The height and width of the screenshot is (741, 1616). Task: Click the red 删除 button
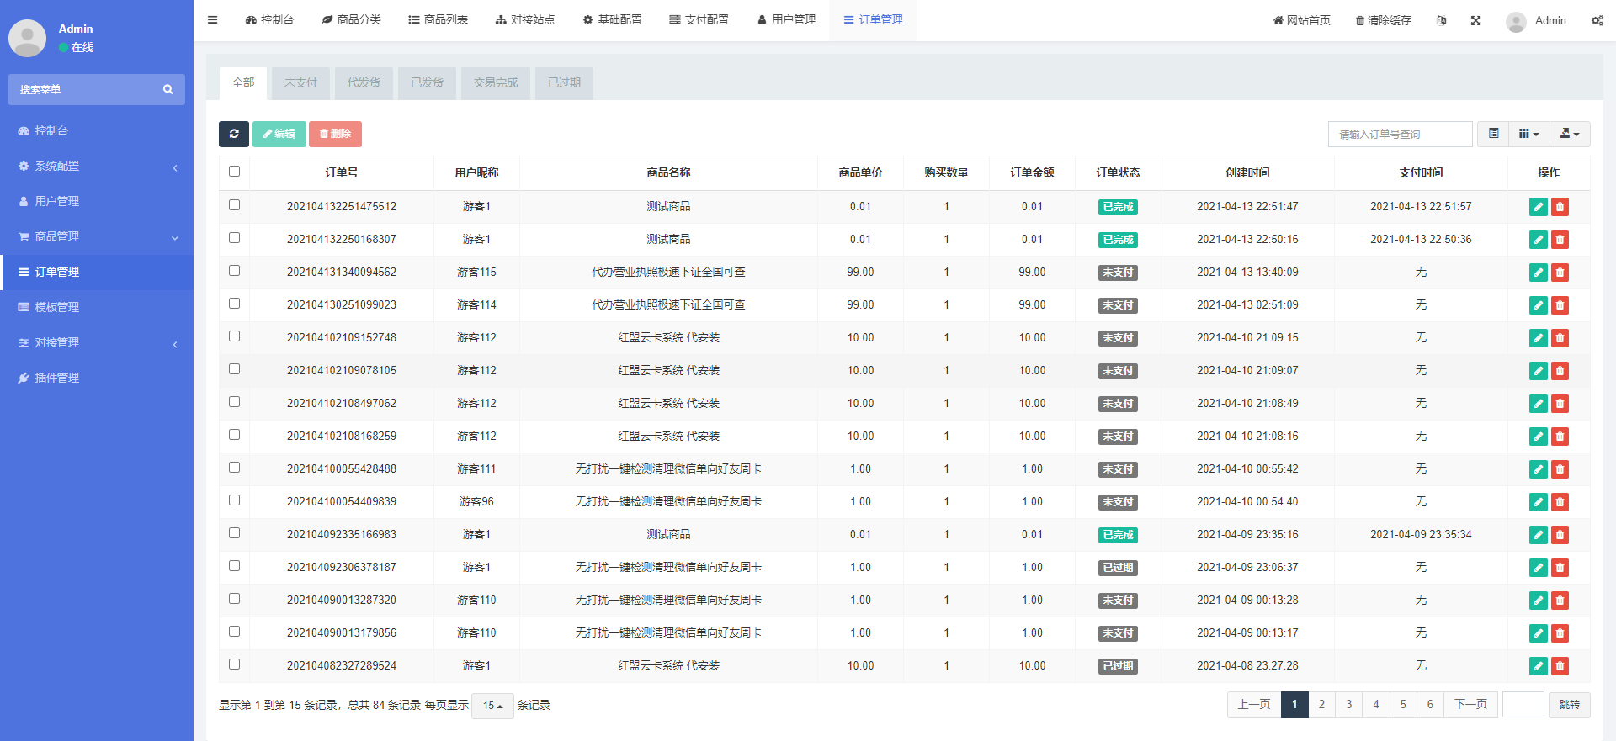tap(335, 134)
